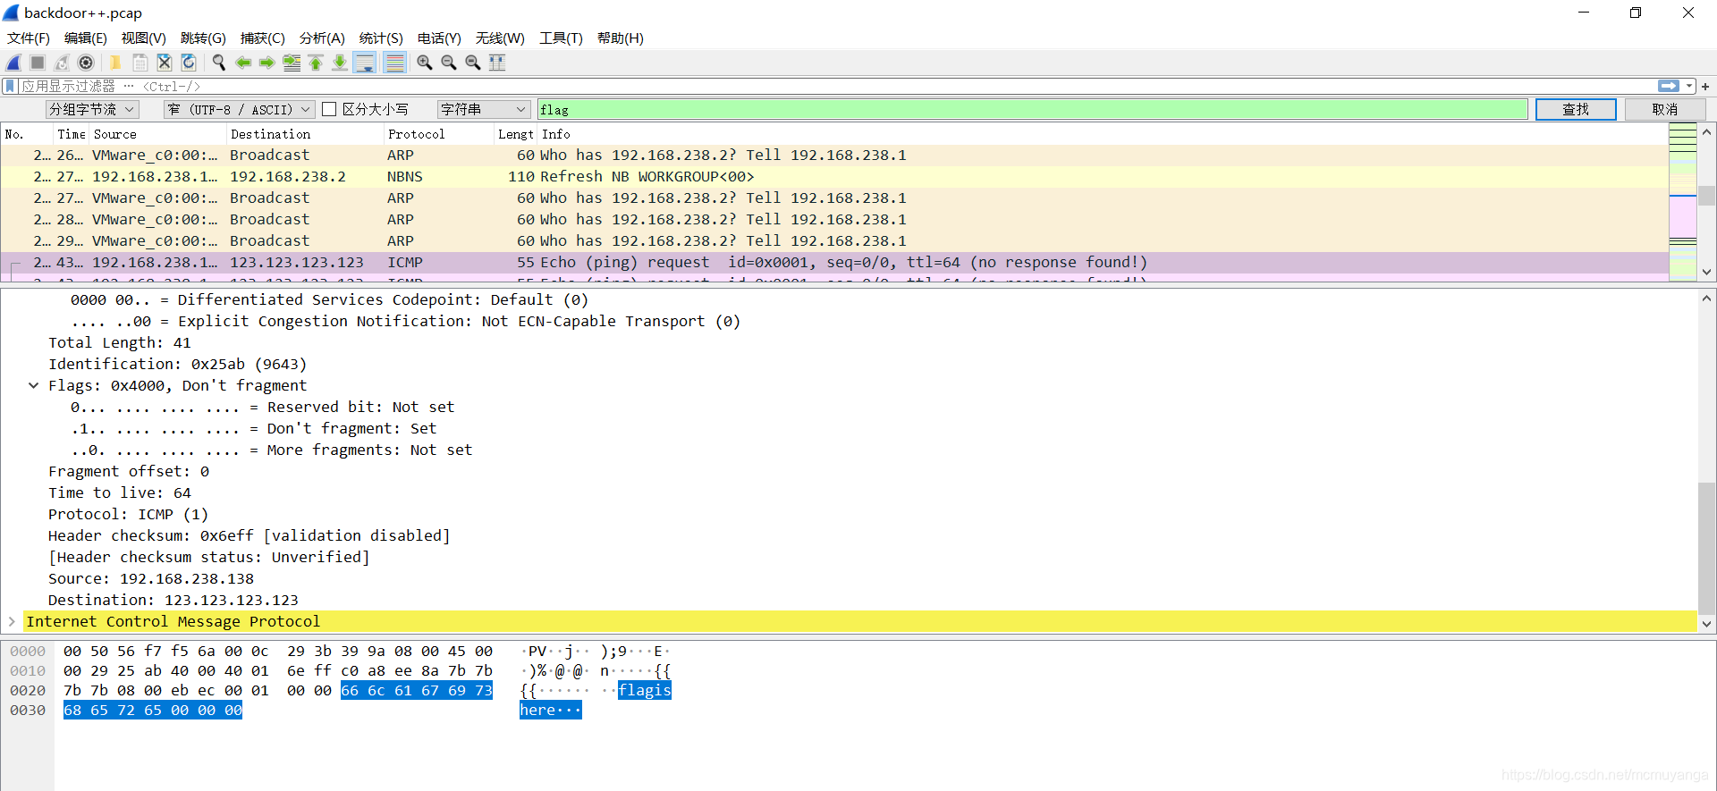Viewport: 1717px width, 791px height.
Task: Sort by the Source column header
Action: (x=157, y=134)
